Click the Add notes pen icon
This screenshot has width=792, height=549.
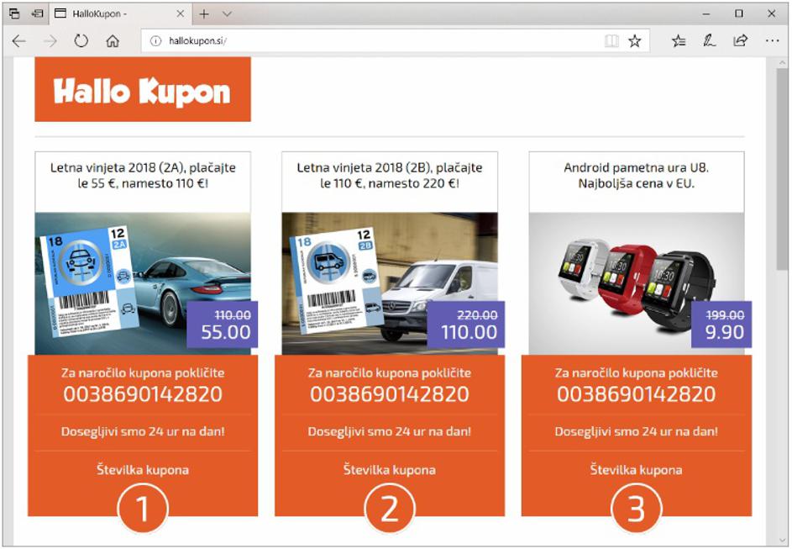click(x=710, y=40)
